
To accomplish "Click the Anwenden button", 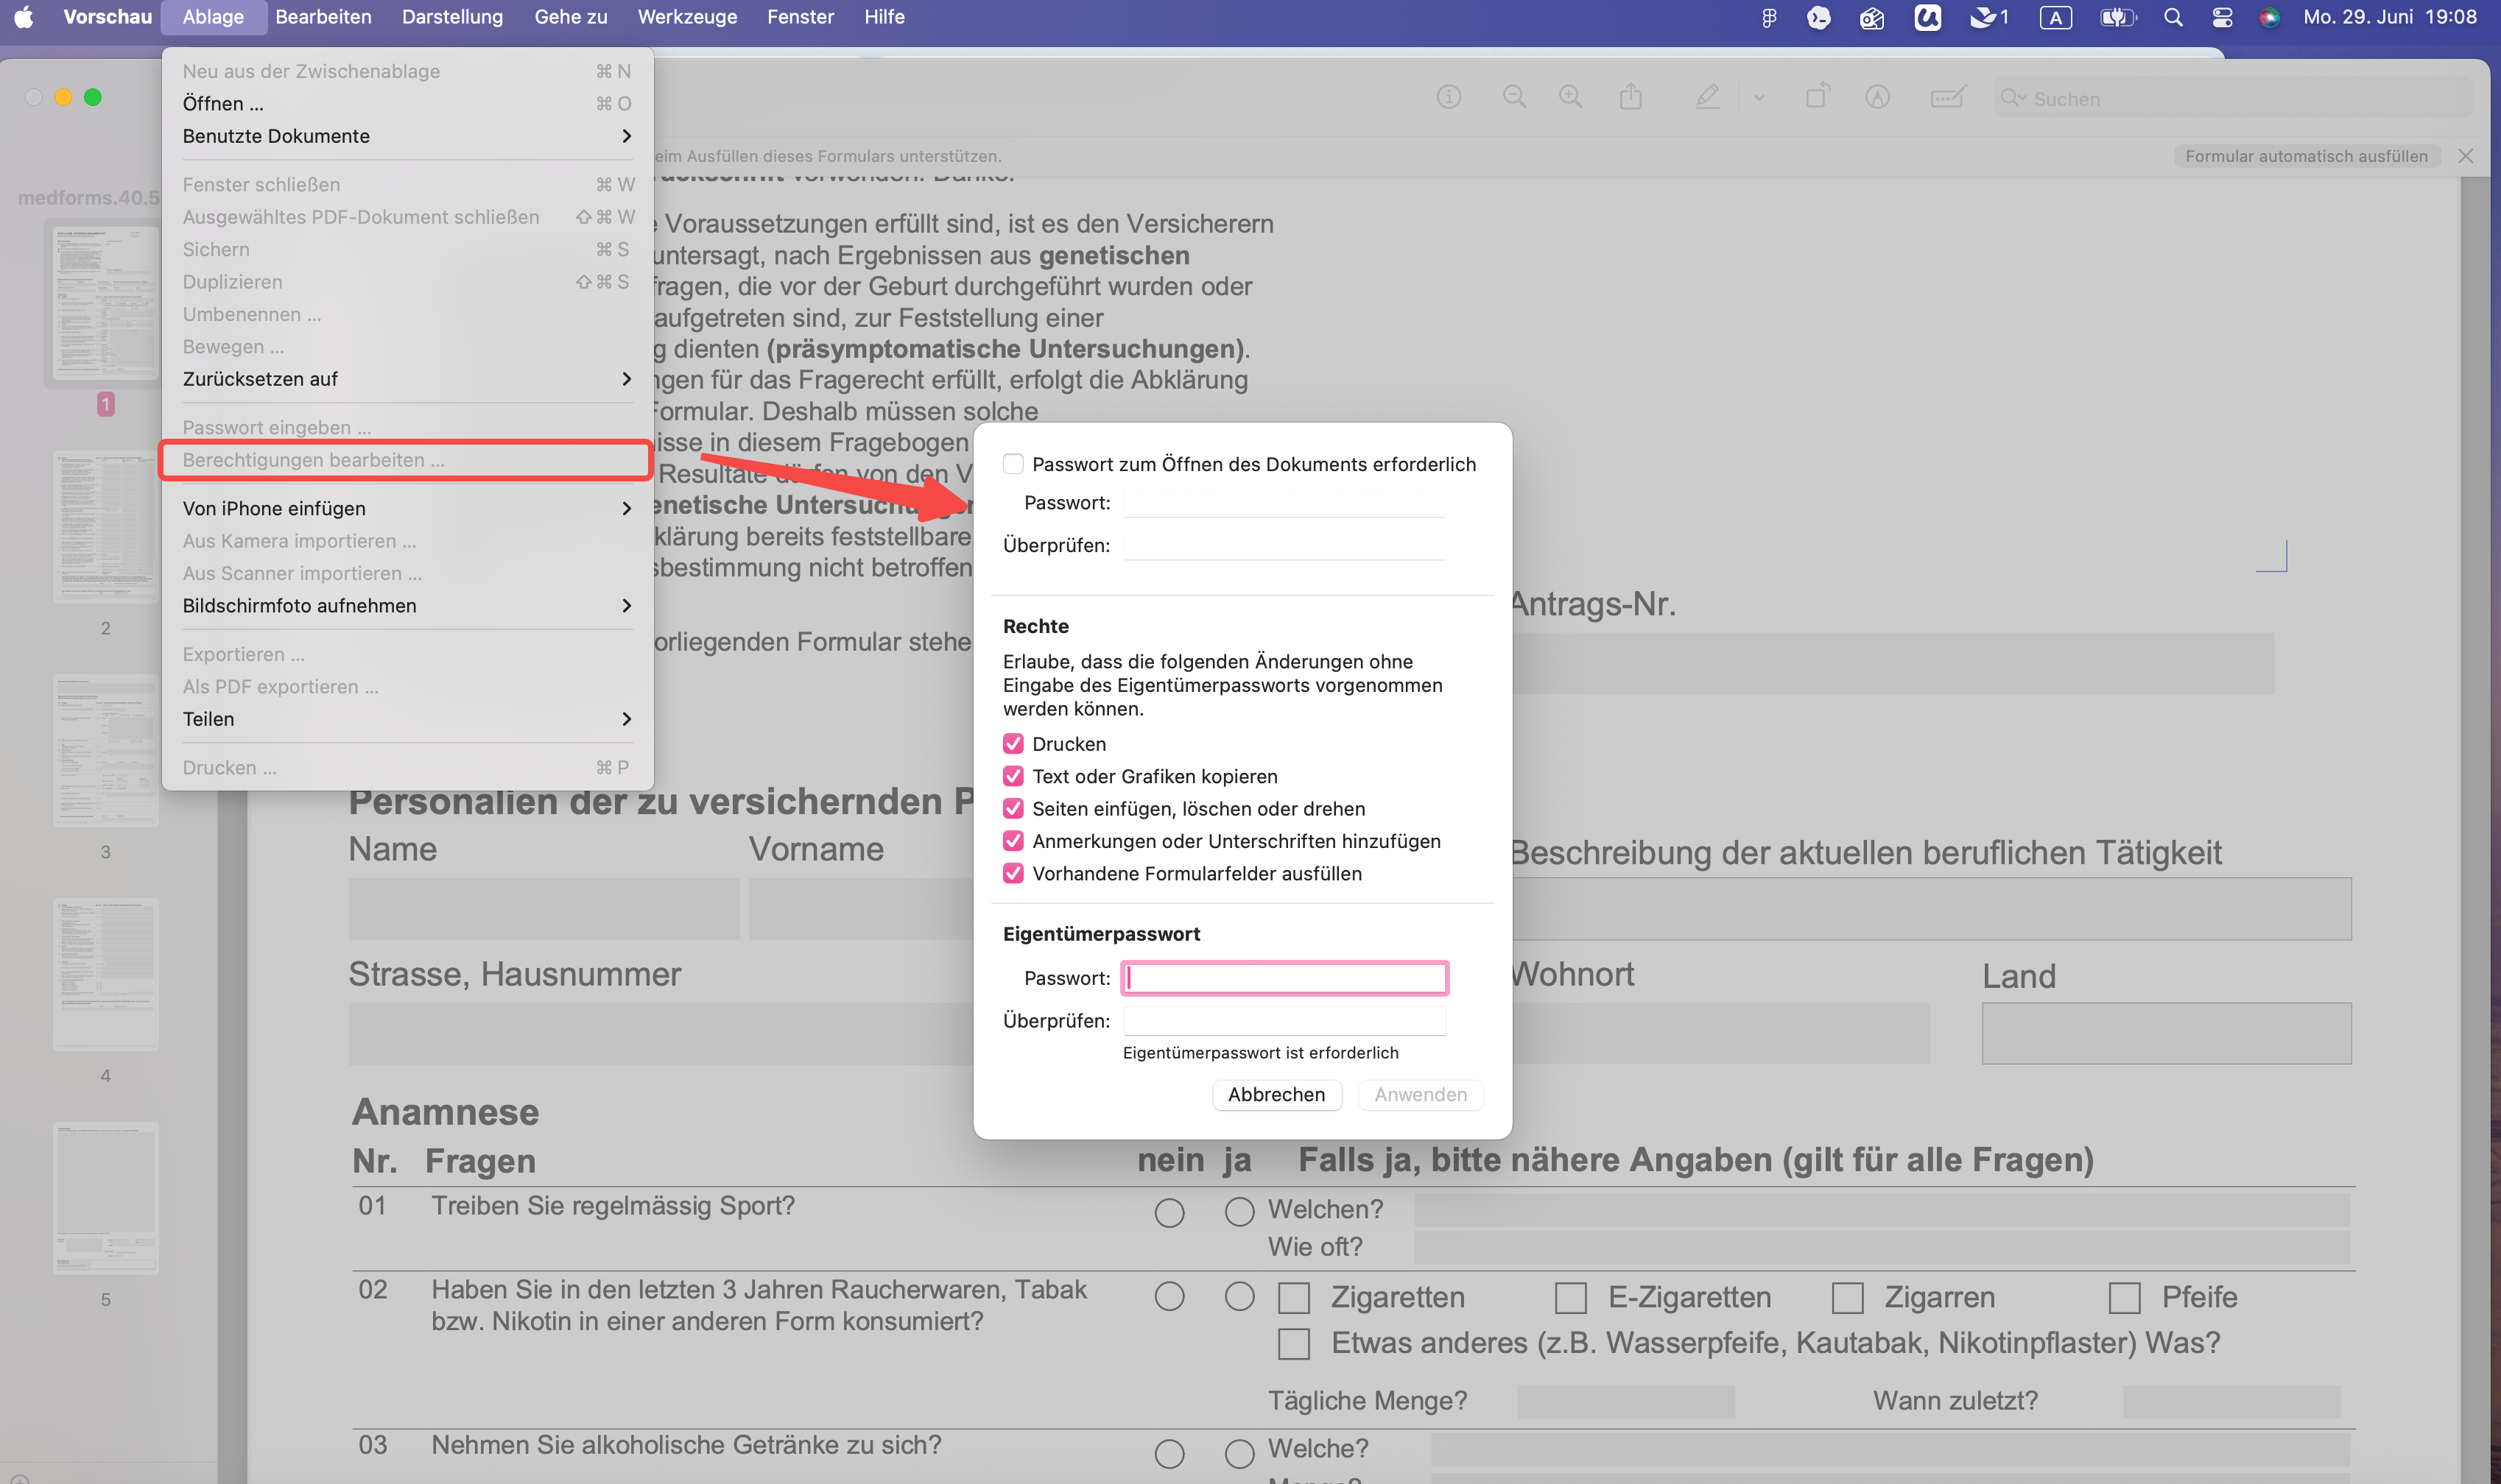I will 1420,1094.
